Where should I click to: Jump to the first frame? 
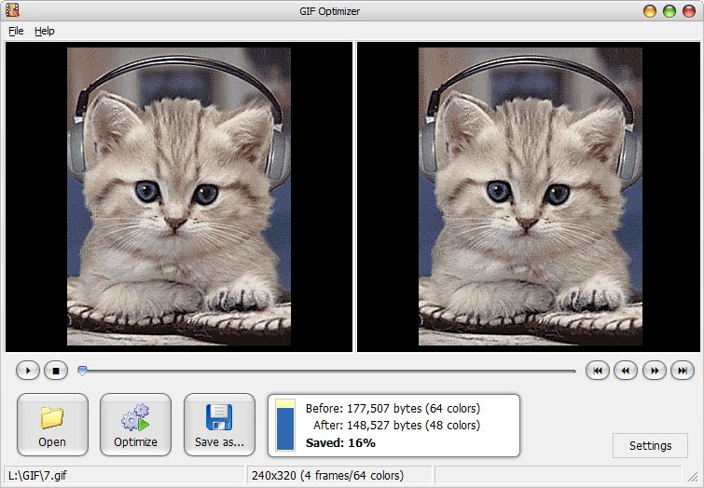pyautogui.click(x=597, y=371)
